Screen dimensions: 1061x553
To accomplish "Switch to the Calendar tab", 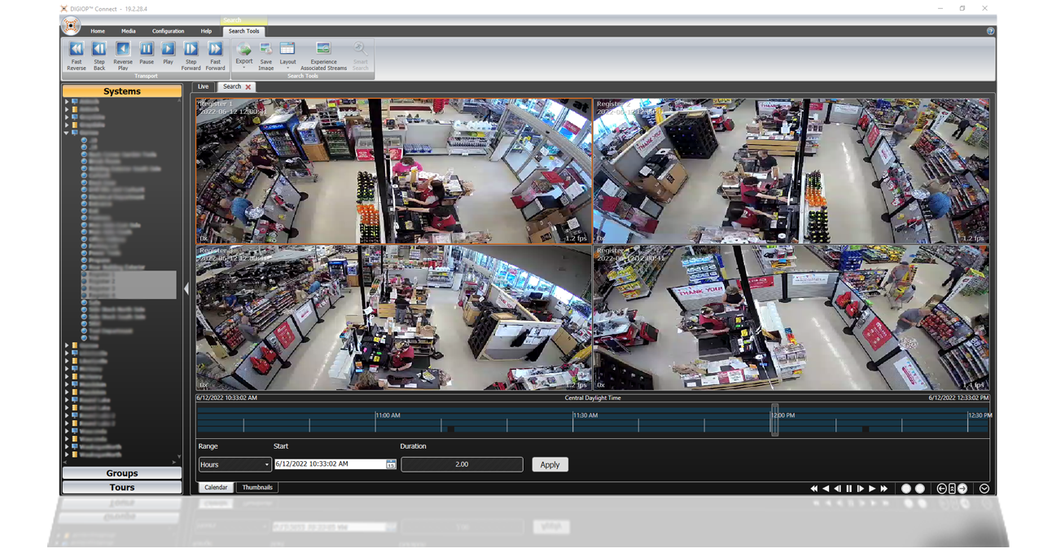I will click(x=216, y=487).
